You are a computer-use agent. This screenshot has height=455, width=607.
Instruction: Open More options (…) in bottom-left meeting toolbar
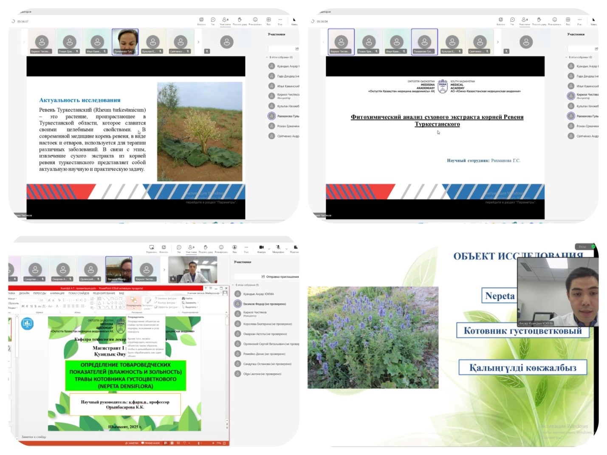click(246, 247)
